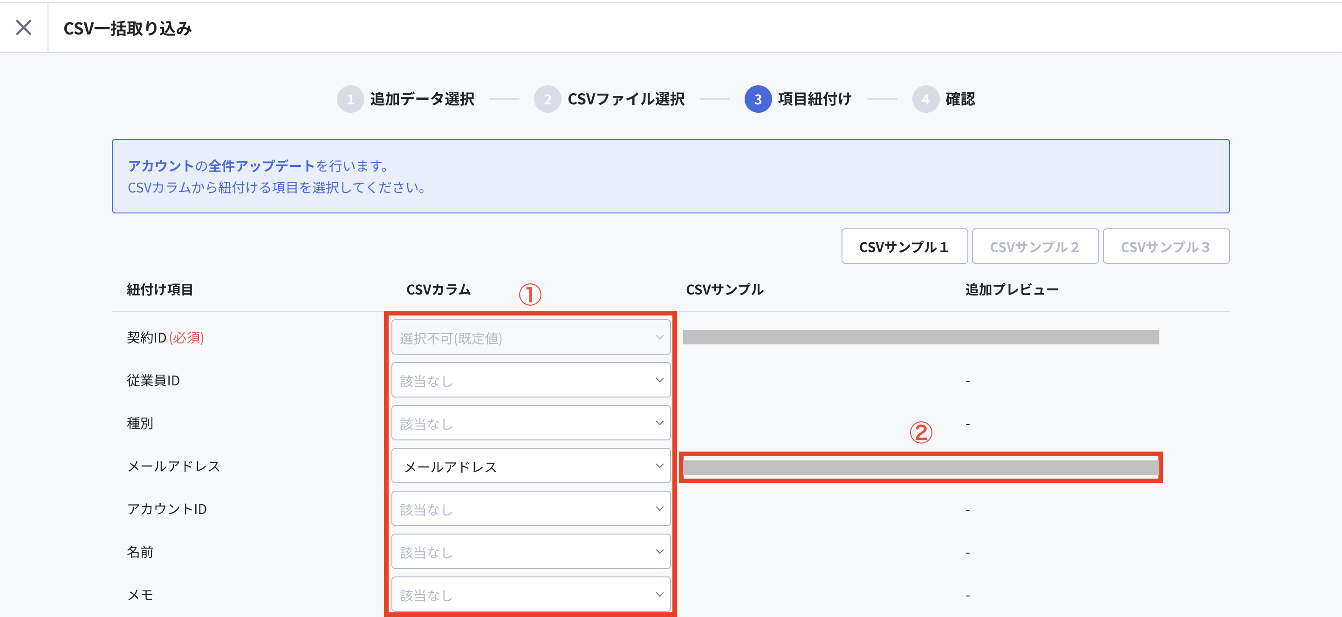Image resolution: width=1342 pixels, height=617 pixels.
Task: Show CSVサンプル１
Action: [x=904, y=247]
